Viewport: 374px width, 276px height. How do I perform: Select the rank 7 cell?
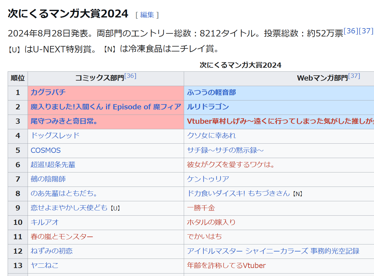[18, 179]
